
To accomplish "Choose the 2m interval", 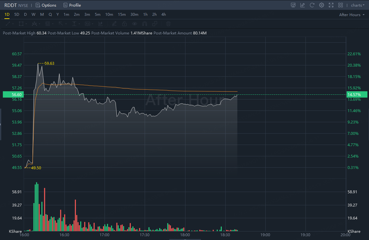I will click(x=77, y=15).
